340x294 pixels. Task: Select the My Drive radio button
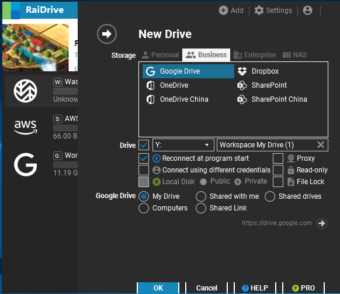(x=144, y=196)
